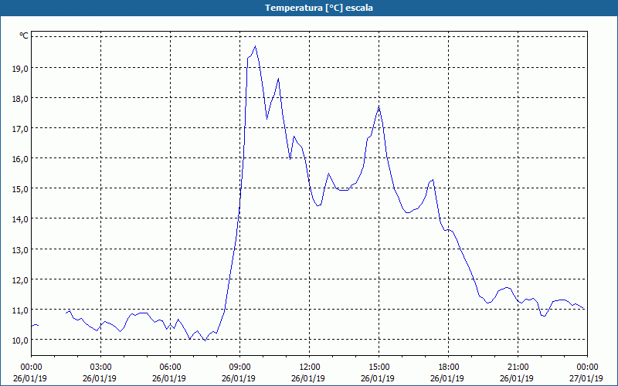This screenshot has height=386, width=618.
Task: Click the 11,0 y-axis label
Action: (x=21, y=310)
